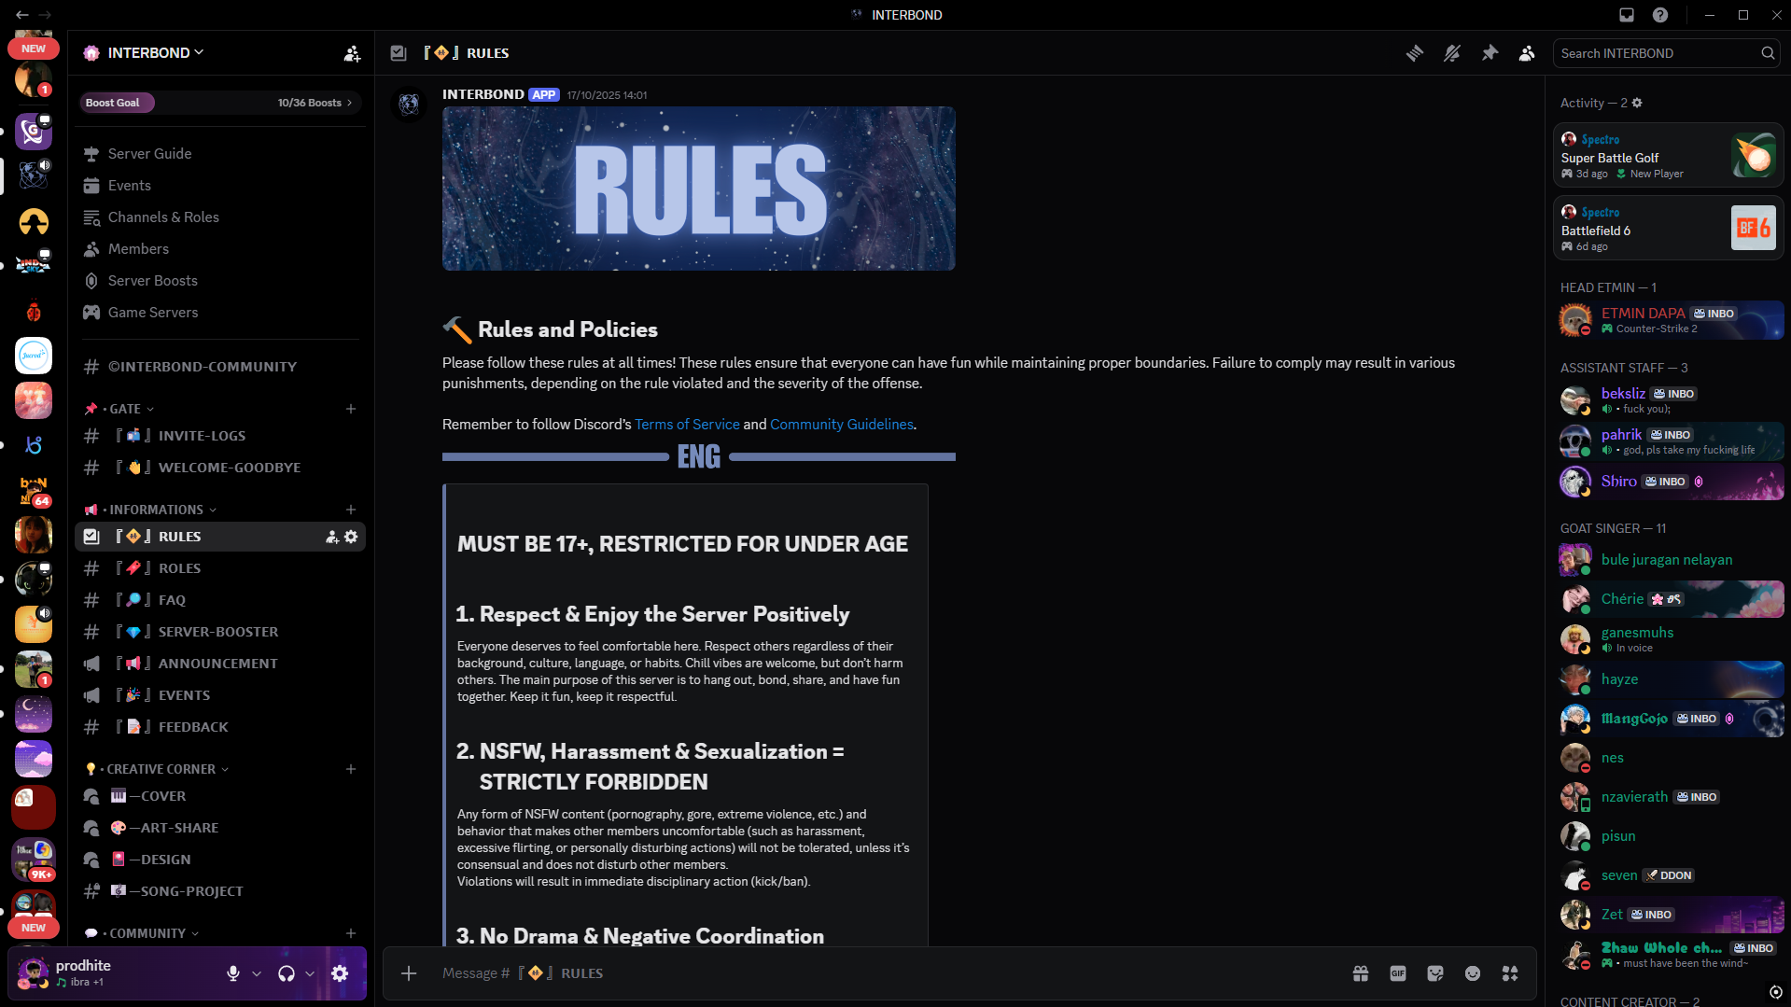Hide the member list panel
Viewport: 1791px width, 1007px height.
tap(1527, 53)
